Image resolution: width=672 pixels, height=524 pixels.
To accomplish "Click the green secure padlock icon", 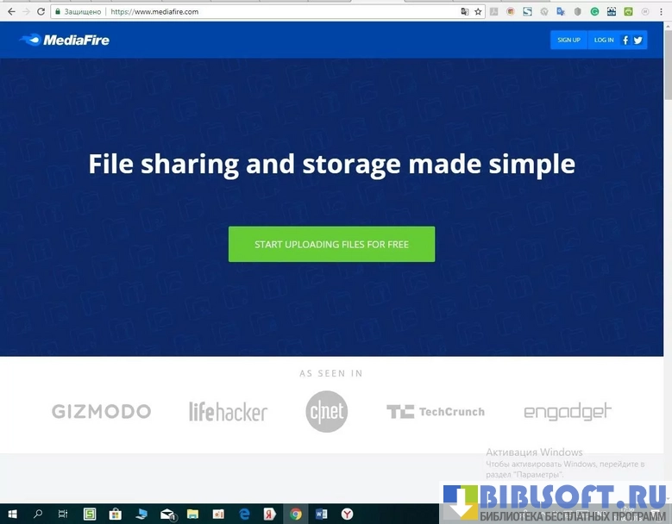I will [x=58, y=12].
